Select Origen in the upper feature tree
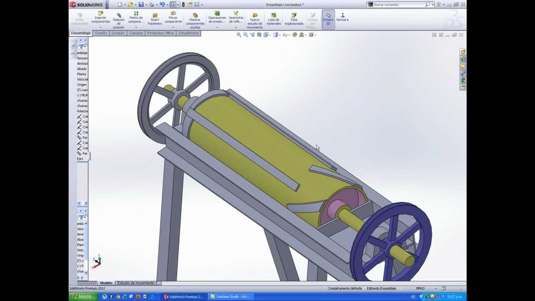Screen dimensions: 535x301 (x=82, y=84)
